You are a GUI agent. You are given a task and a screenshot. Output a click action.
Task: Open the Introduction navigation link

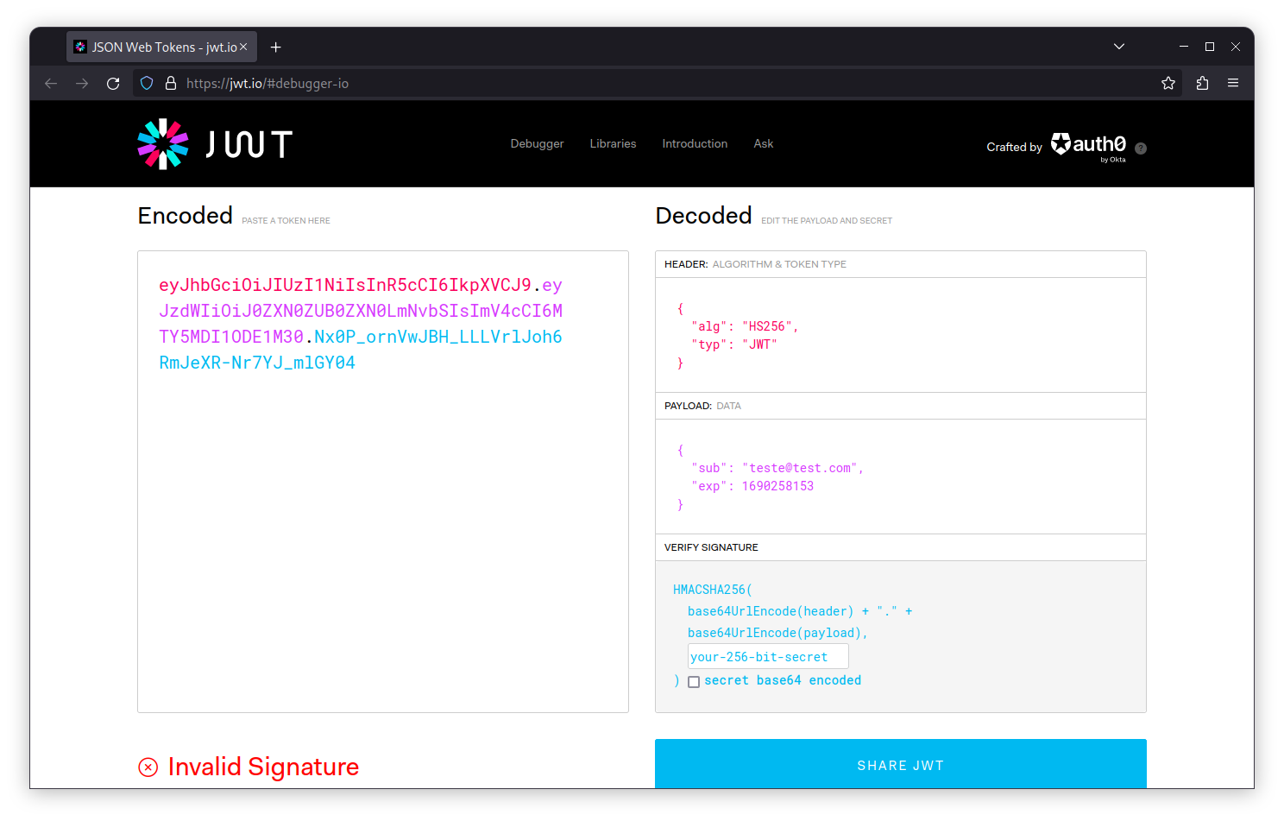pos(695,144)
